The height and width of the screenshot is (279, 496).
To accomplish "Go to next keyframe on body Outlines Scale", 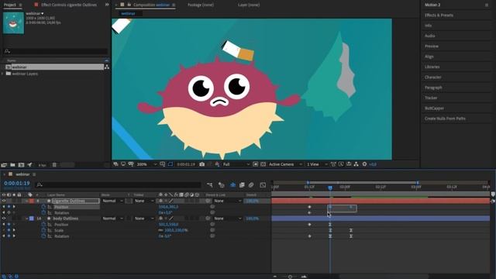I will point(14,230).
